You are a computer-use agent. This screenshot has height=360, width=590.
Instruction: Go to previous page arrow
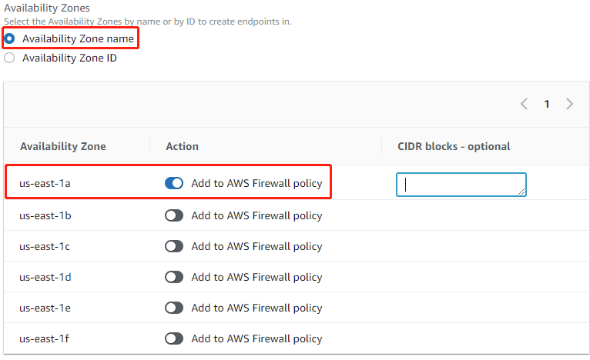pyautogui.click(x=524, y=104)
